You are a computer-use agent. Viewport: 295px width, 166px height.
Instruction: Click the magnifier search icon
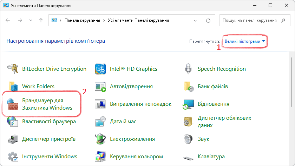pyautogui.click(x=283, y=20)
